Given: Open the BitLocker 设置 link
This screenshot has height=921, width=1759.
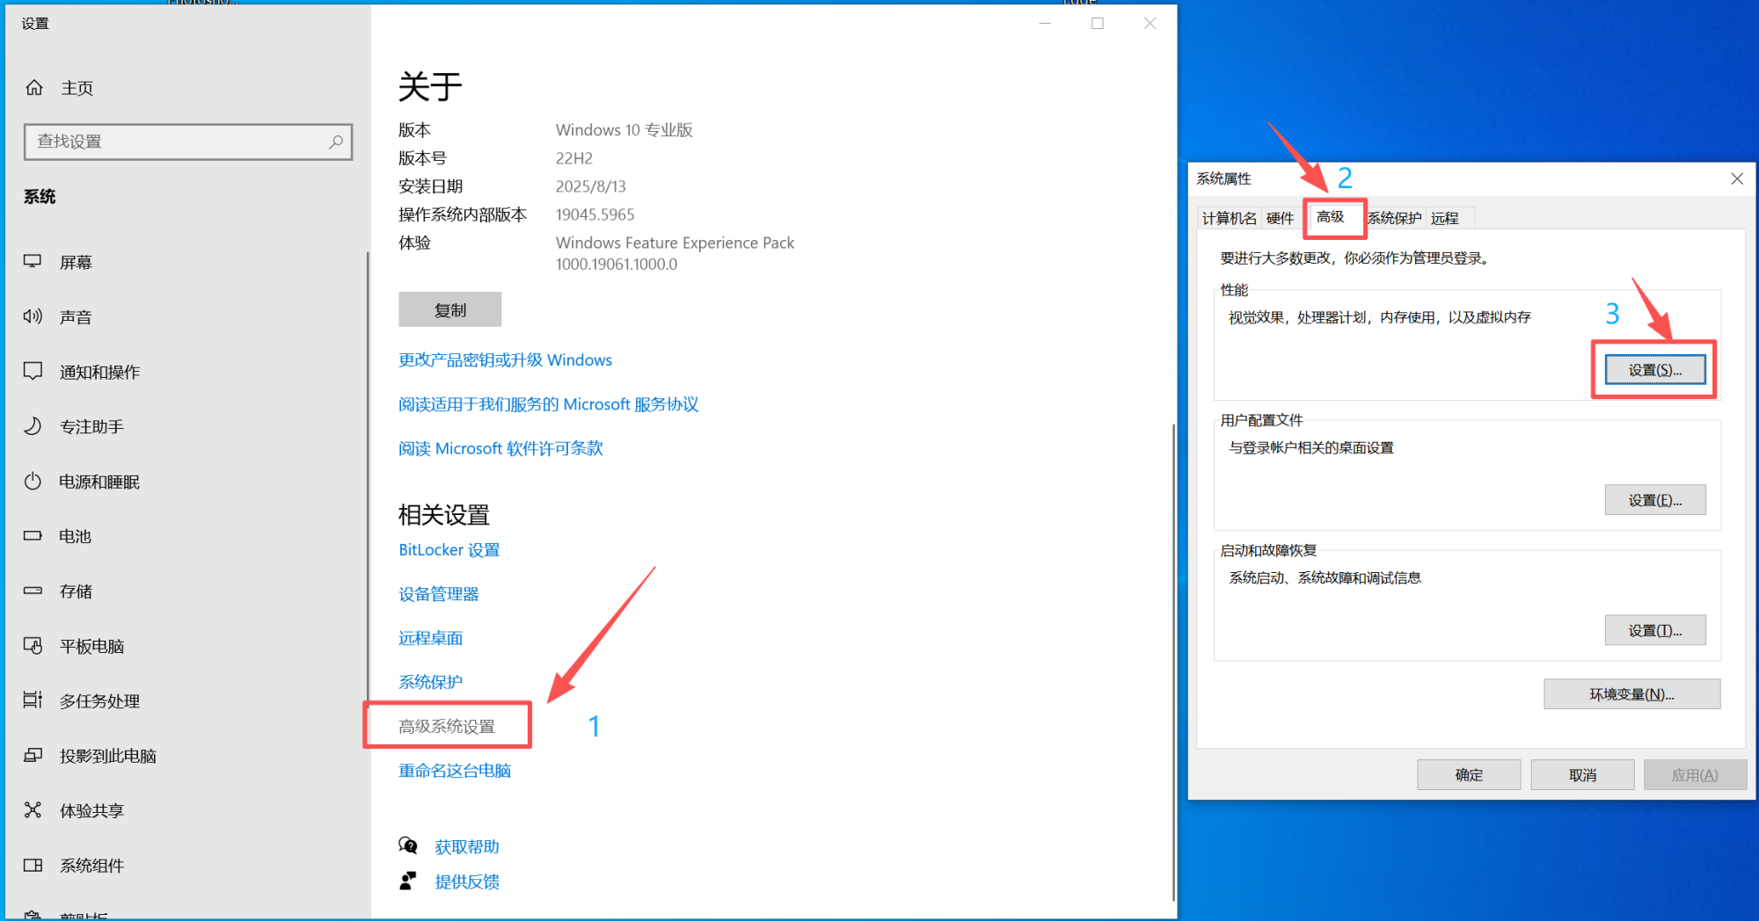Looking at the screenshot, I should (449, 550).
